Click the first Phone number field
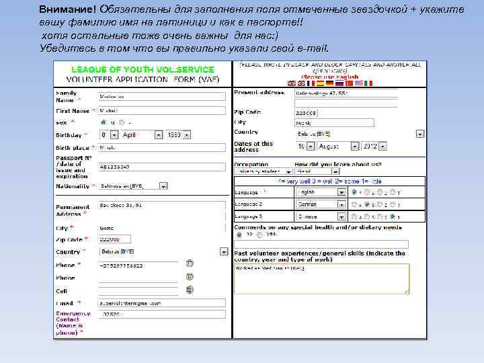Screen dimensions: 484x363 point(138,266)
